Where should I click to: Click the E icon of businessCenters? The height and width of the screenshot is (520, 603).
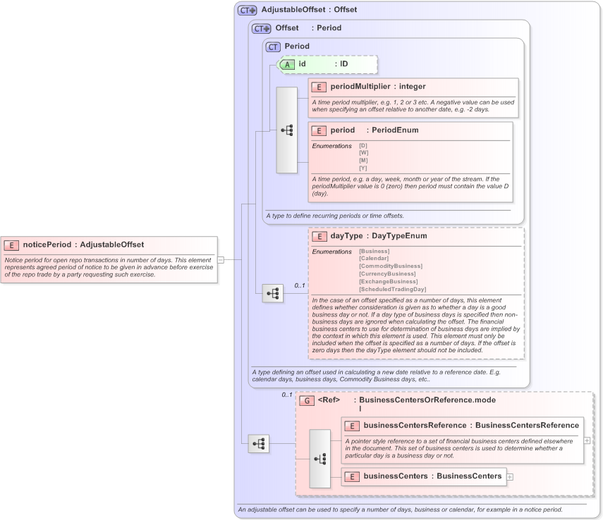click(352, 477)
